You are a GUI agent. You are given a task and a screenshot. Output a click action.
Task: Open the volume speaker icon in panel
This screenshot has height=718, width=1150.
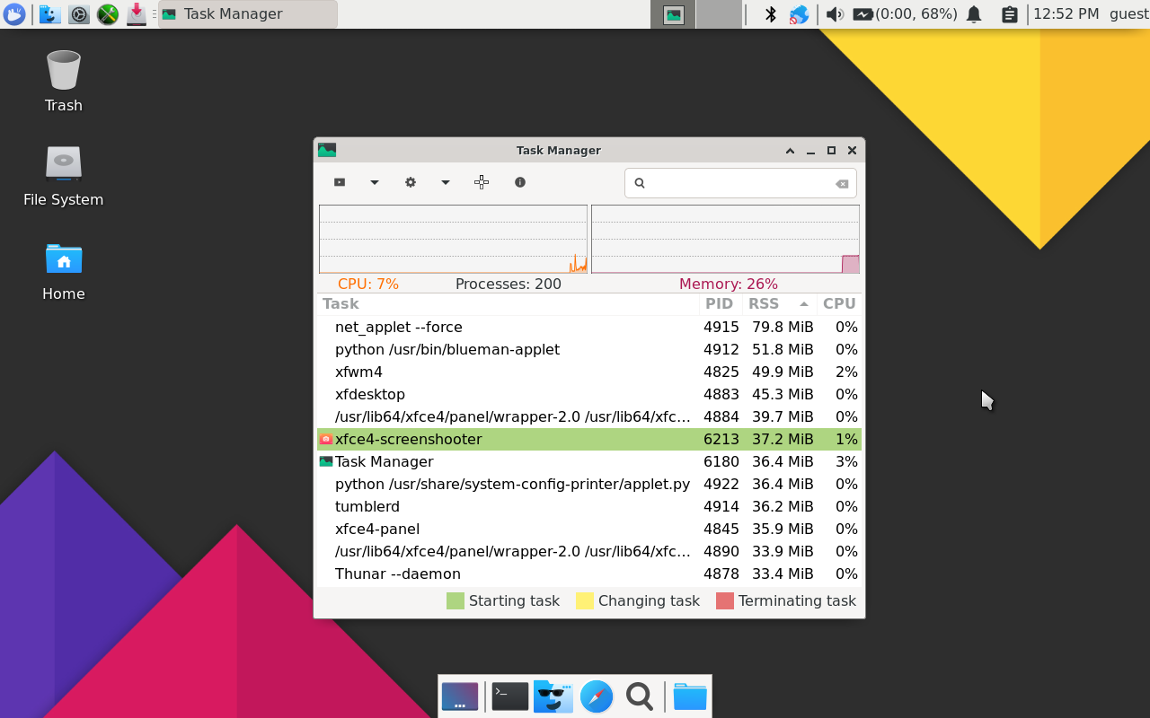click(835, 14)
